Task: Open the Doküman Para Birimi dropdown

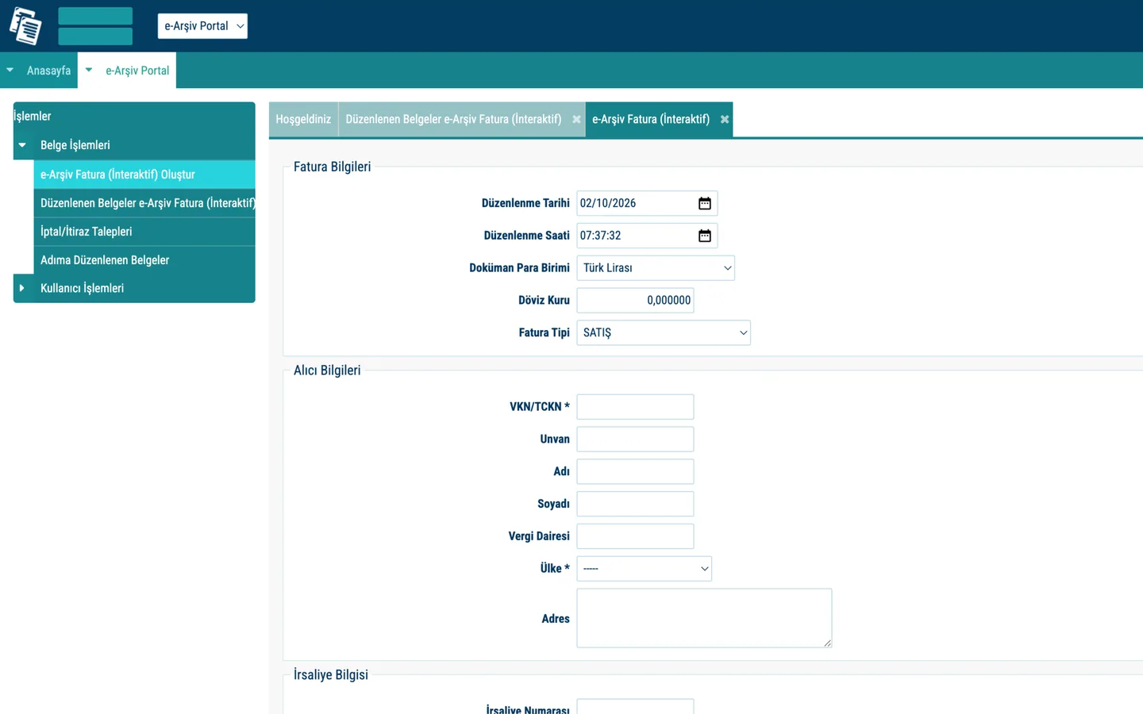Action: coord(656,268)
